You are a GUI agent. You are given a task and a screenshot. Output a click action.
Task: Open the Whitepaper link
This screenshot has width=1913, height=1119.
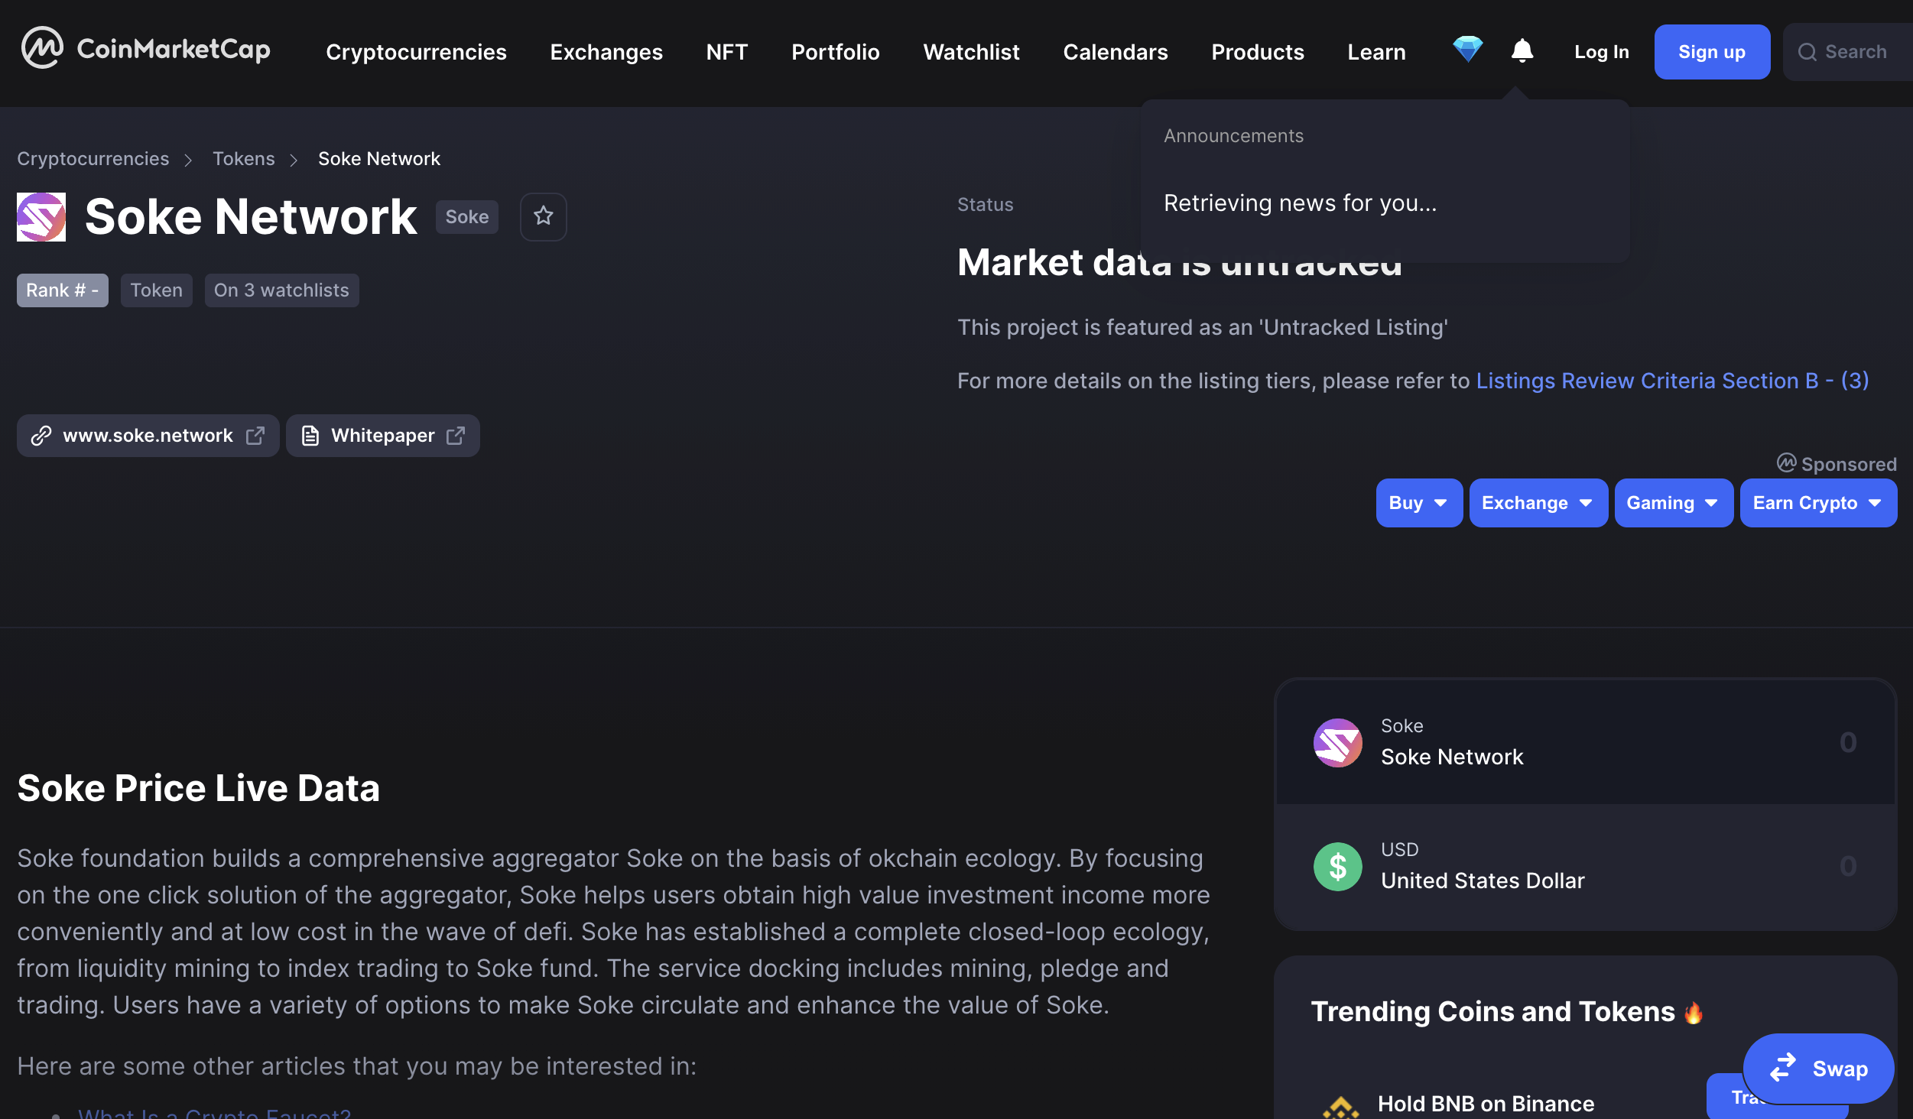383,436
